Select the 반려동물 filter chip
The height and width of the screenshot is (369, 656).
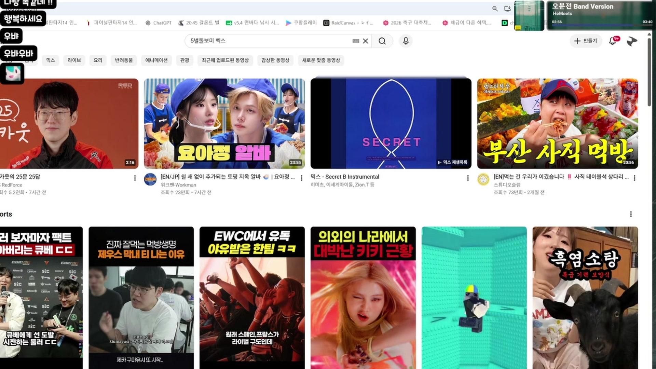pos(124,60)
